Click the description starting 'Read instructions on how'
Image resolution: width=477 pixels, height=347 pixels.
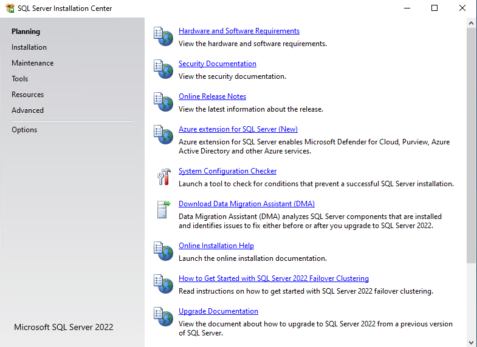[x=306, y=291]
